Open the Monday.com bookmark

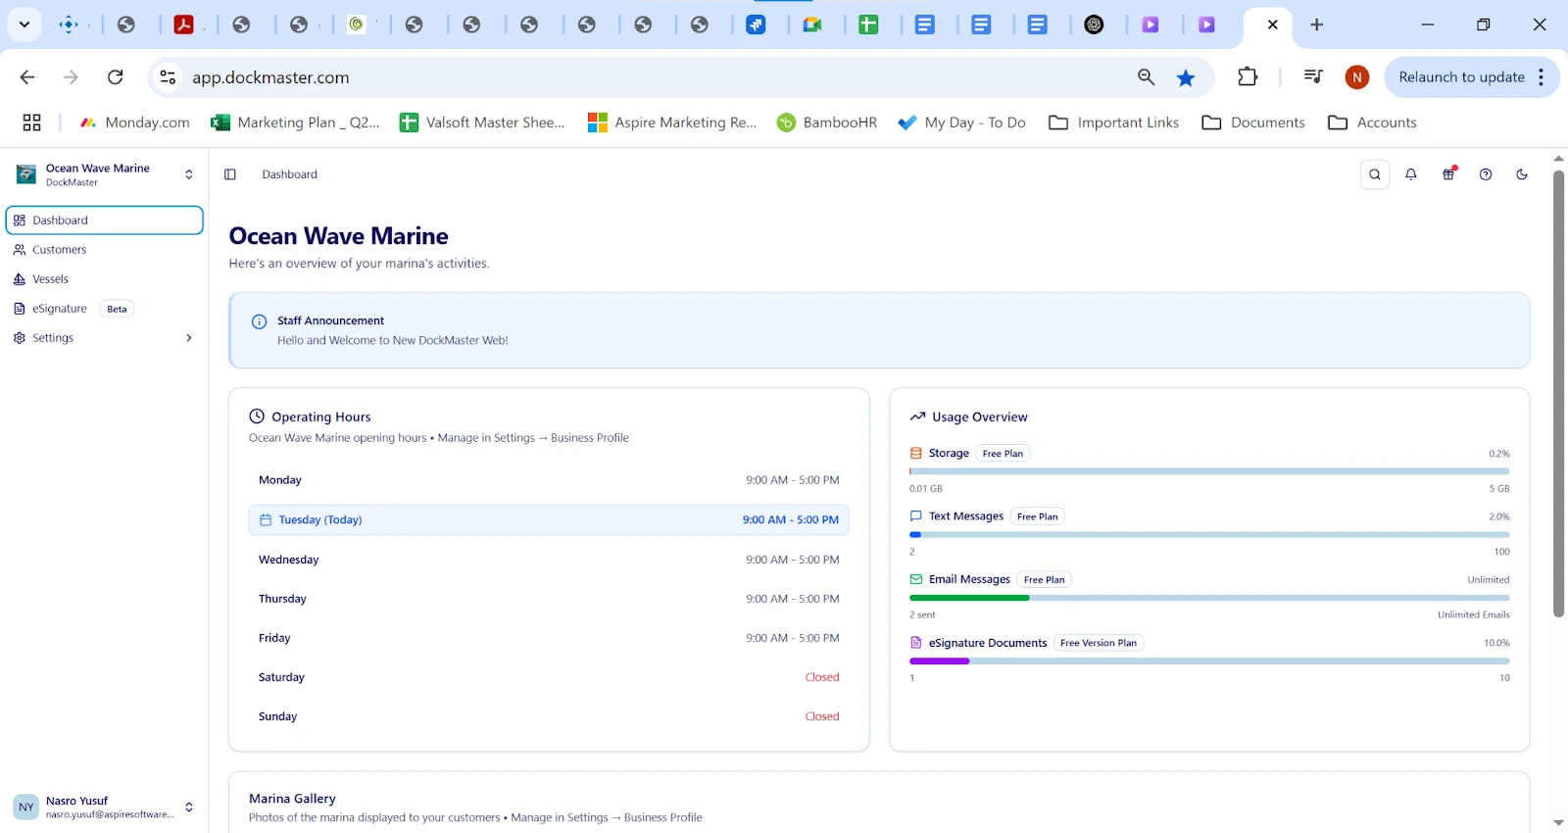point(135,122)
